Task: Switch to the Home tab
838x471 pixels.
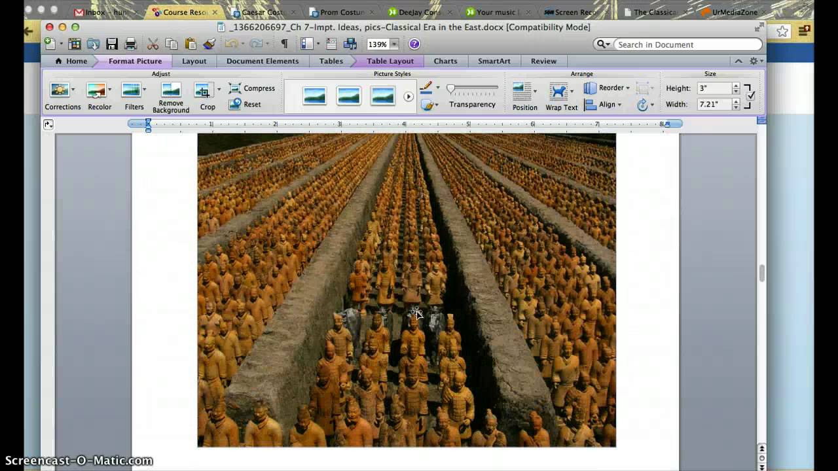Action: pyautogui.click(x=71, y=61)
